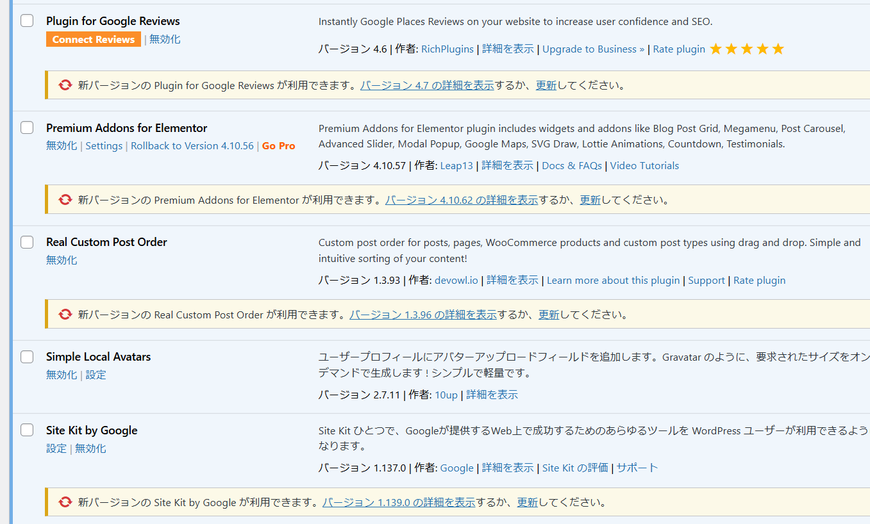
Task: Click 更新 link in Real Custom Post Order notice
Action: (x=549, y=315)
